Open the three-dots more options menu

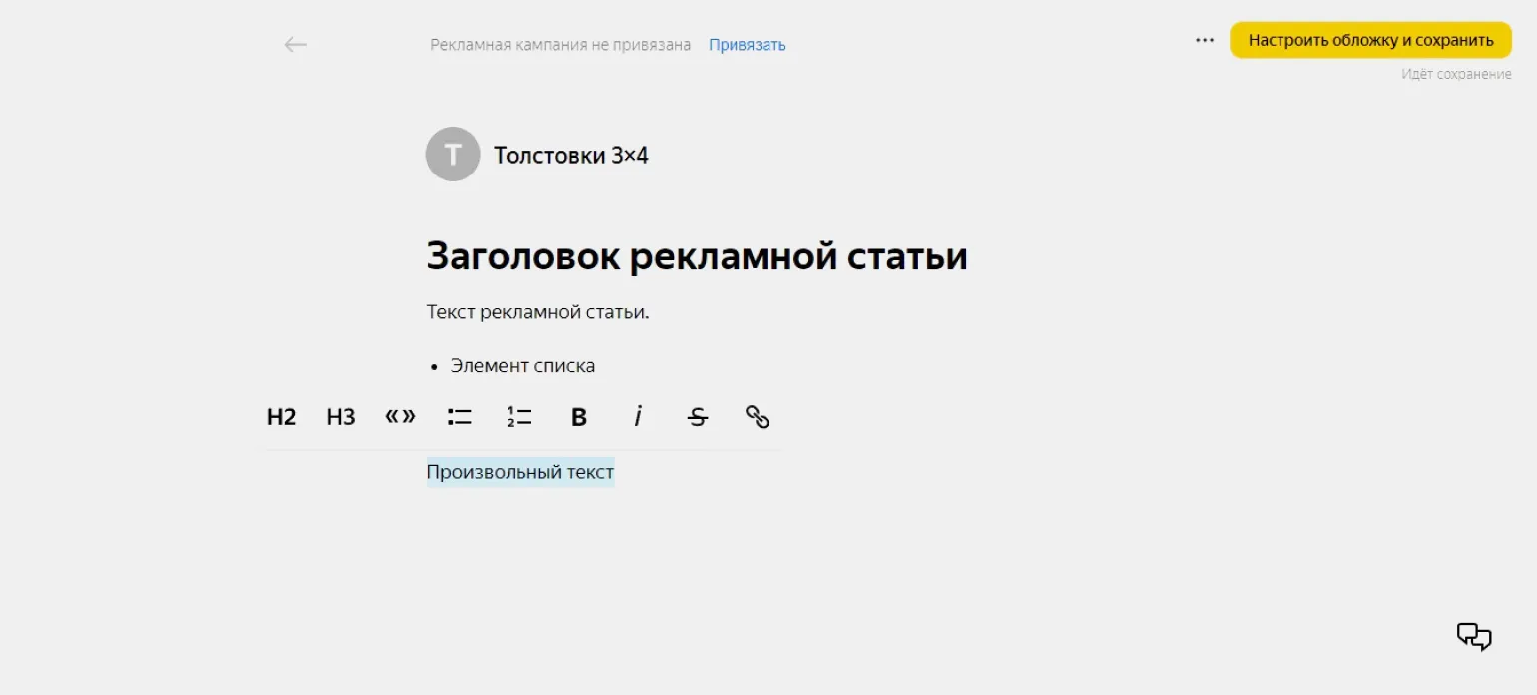tap(1205, 41)
